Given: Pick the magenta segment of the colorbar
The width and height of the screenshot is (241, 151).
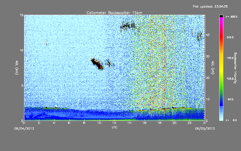Looking at the screenshot, I should [x=221, y=20].
